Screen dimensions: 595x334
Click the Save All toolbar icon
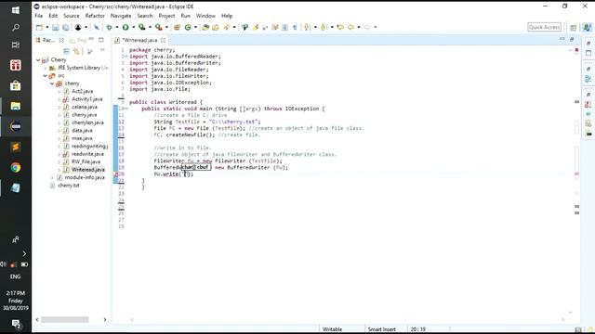(x=66, y=27)
